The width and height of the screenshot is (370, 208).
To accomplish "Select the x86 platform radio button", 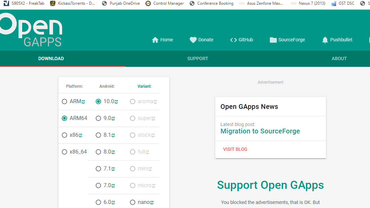I will coord(64,135).
